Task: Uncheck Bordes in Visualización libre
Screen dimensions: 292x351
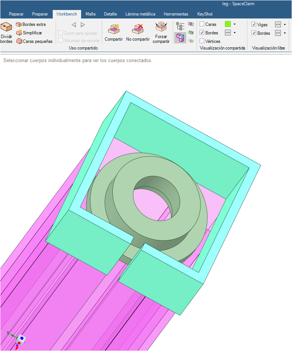Action: tap(254, 33)
